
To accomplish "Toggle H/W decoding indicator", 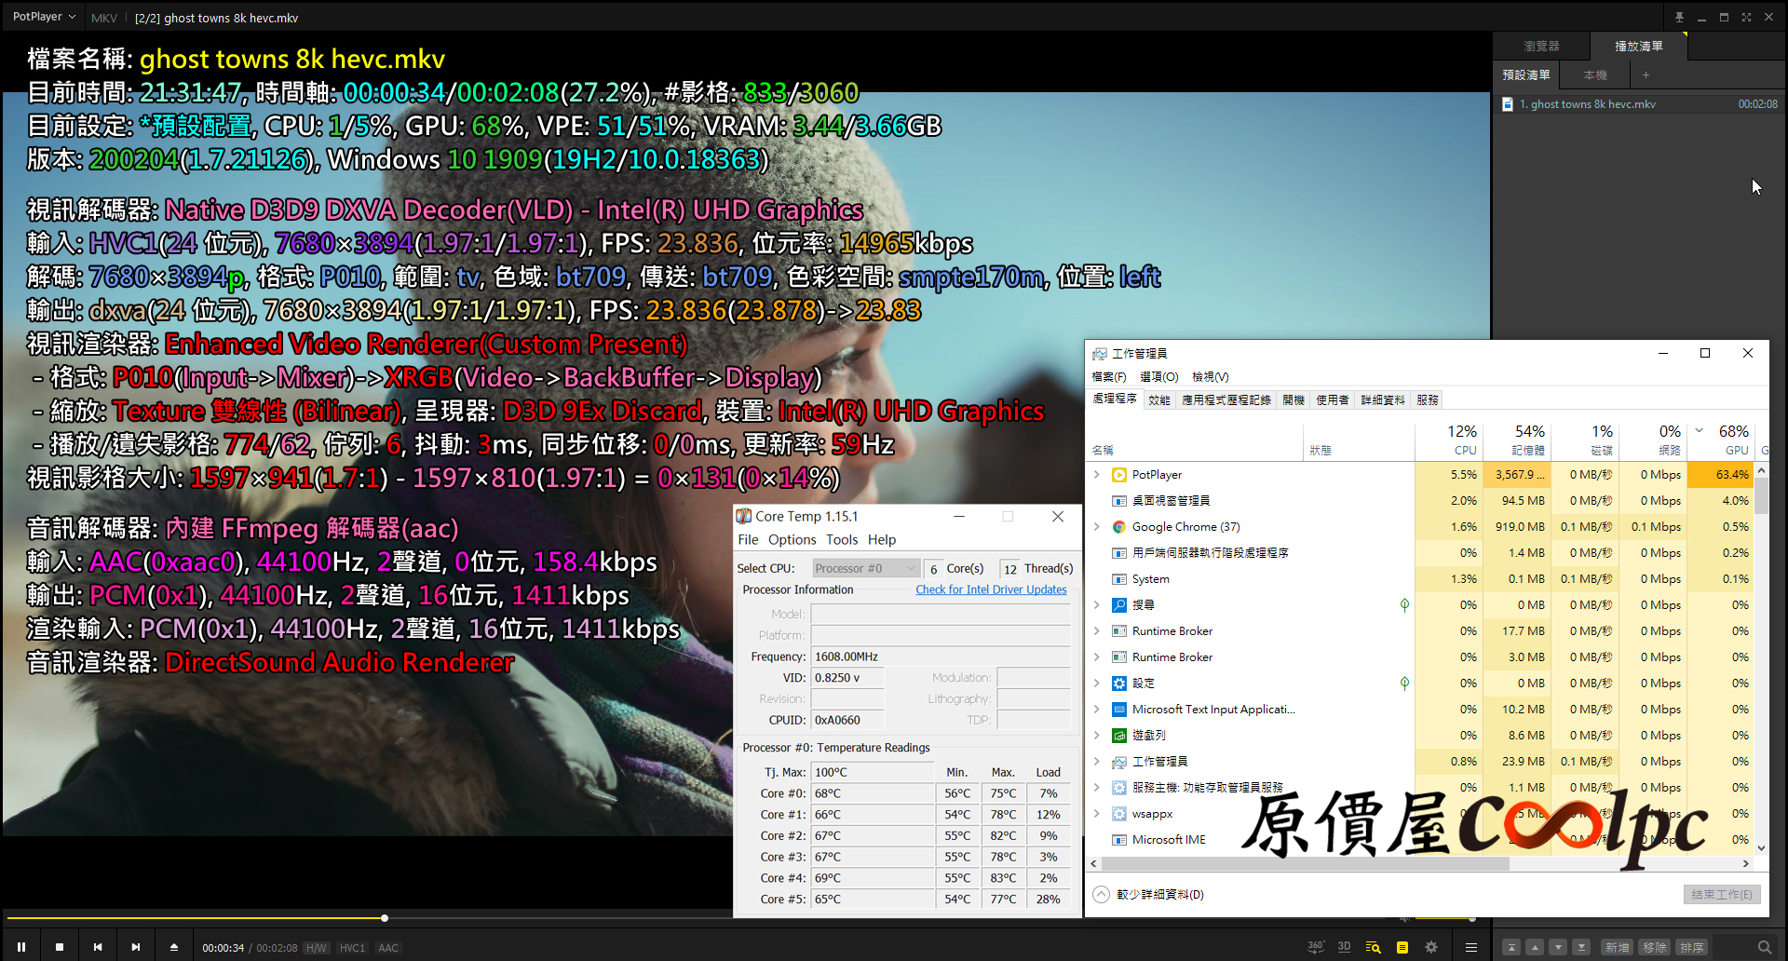I will point(317,948).
